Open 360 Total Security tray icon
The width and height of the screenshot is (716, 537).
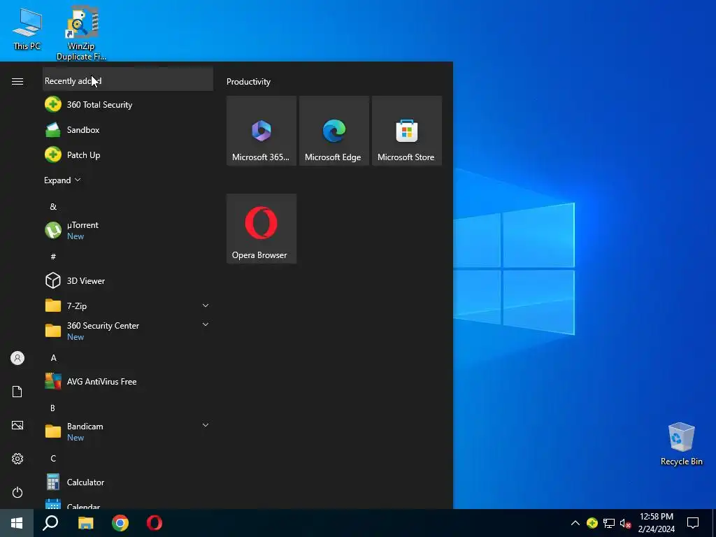(x=592, y=523)
